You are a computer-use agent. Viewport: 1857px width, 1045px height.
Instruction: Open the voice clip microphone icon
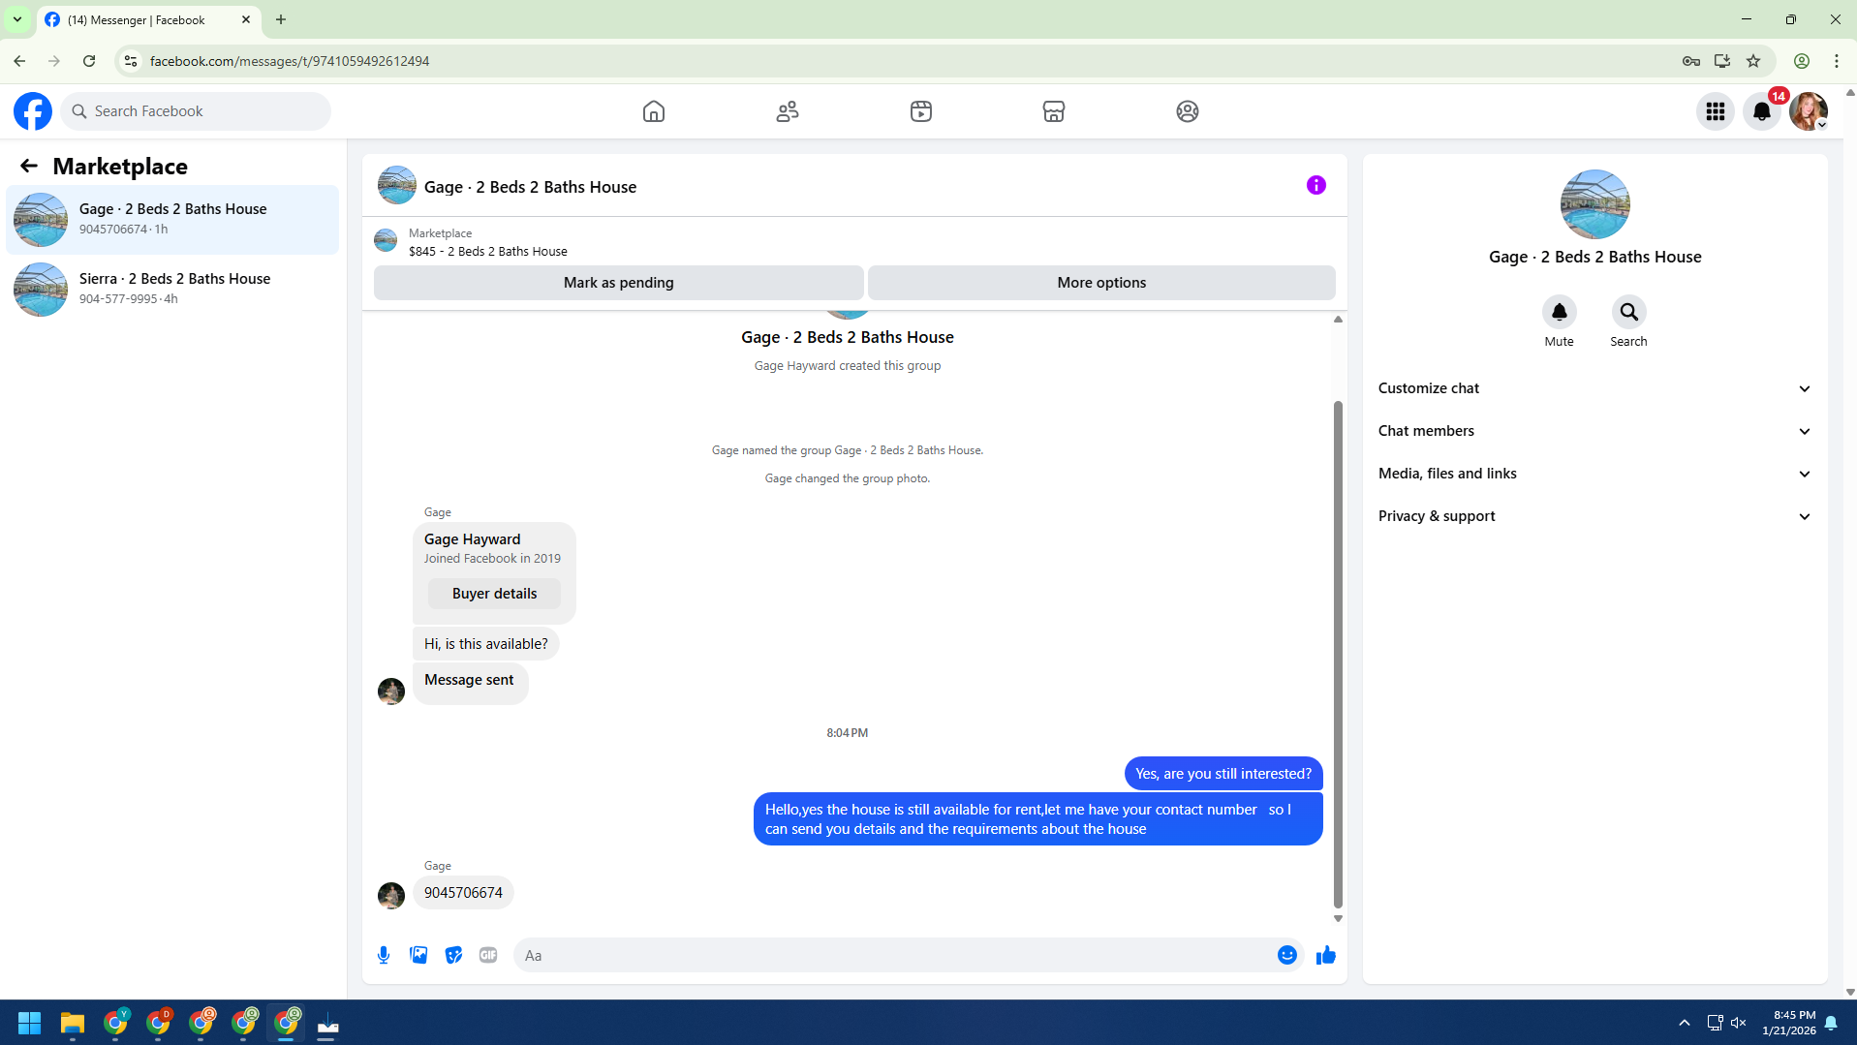pos(384,955)
